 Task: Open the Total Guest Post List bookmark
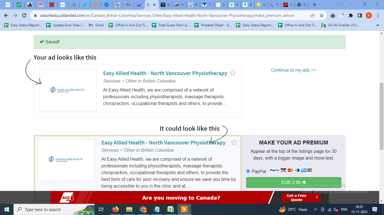coord(171,25)
